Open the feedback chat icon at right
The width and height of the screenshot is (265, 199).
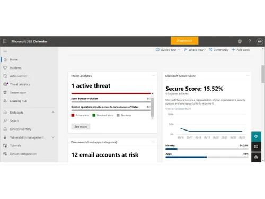[256, 146]
